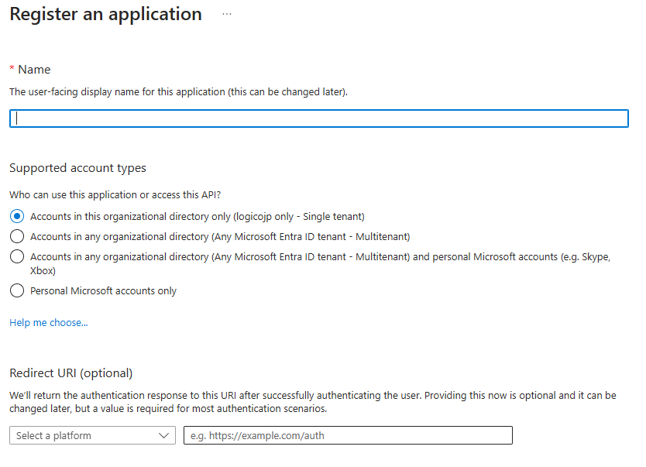This screenshot has height=467, width=646.
Task: Click the application Name text field
Action: [x=318, y=118]
